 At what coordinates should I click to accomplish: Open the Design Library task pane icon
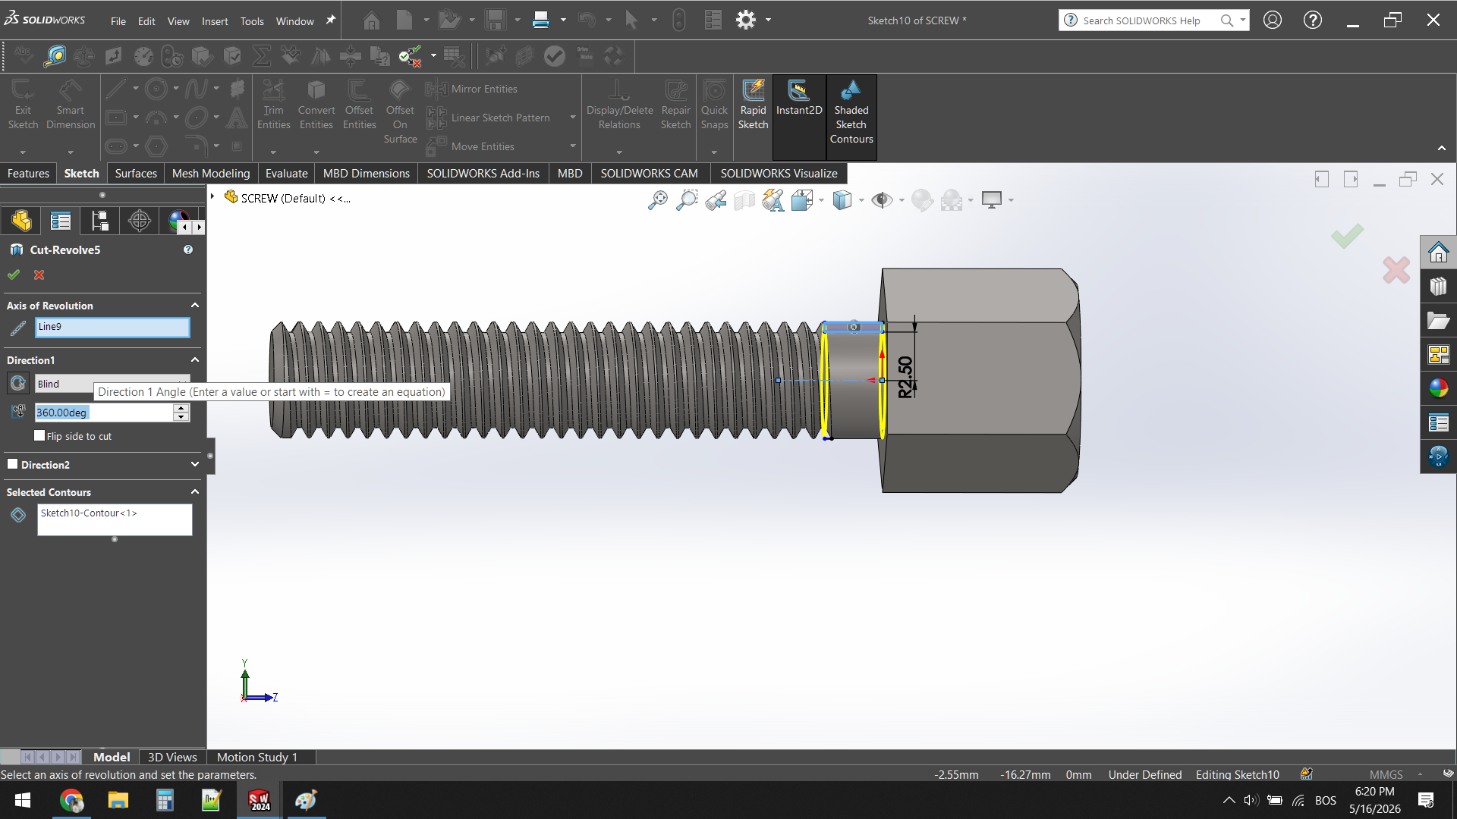point(1439,287)
